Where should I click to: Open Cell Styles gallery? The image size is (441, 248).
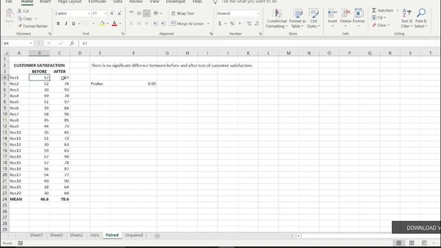(314, 18)
